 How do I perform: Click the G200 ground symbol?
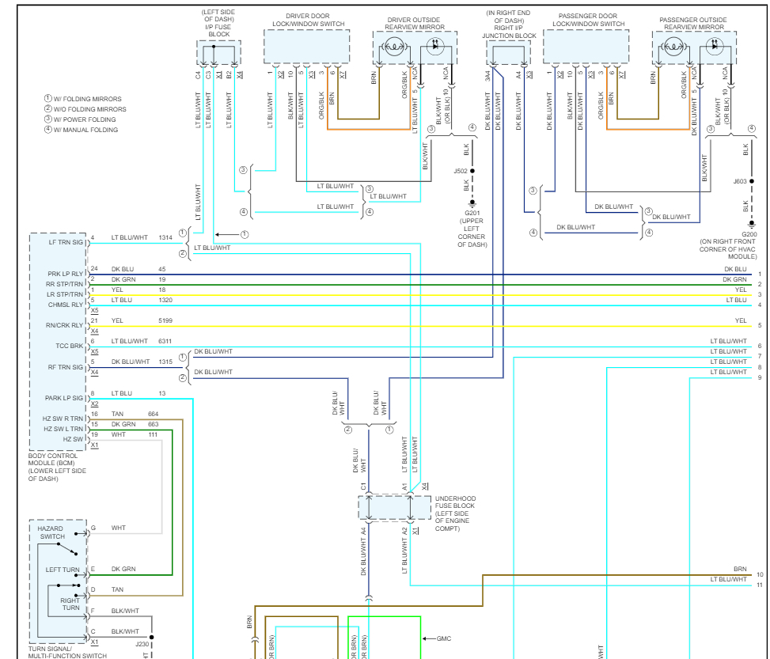751,224
